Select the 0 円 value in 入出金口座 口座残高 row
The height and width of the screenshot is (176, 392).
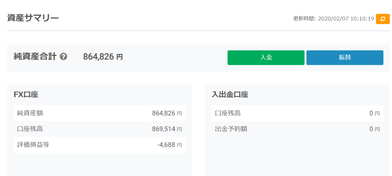(374, 113)
